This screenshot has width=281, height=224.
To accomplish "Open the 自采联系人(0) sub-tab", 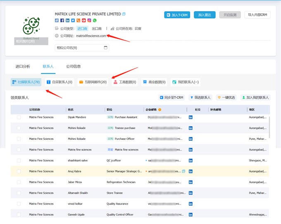I will pyautogui.click(x=60, y=82).
